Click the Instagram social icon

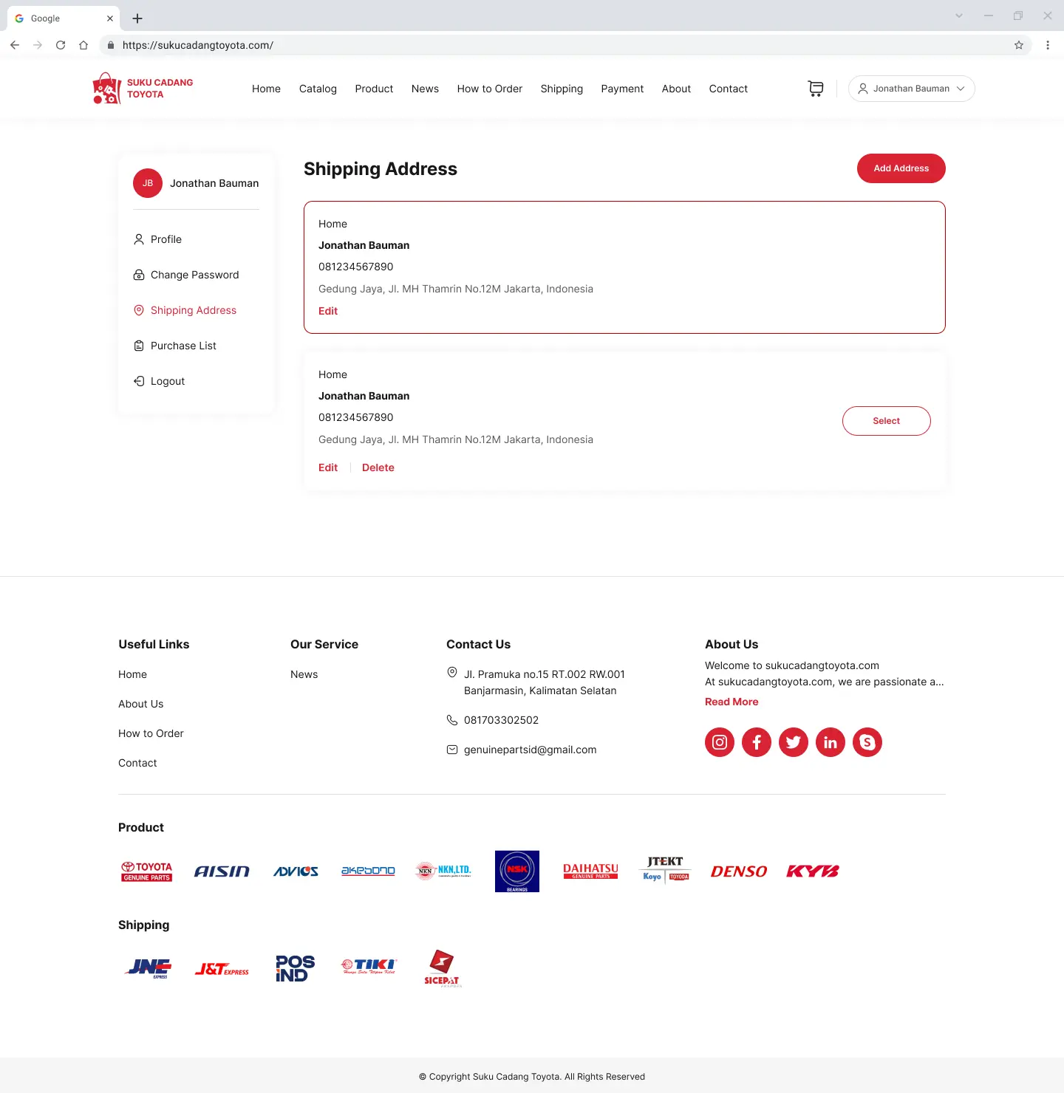click(x=720, y=742)
